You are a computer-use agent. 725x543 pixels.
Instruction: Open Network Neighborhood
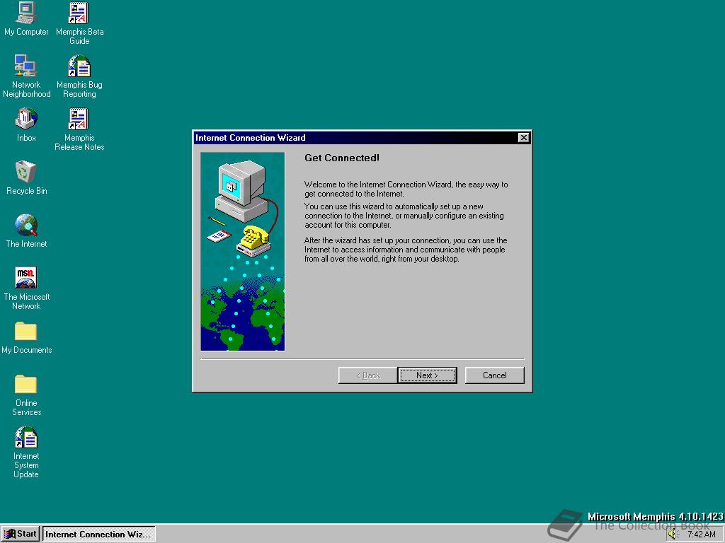click(x=26, y=66)
